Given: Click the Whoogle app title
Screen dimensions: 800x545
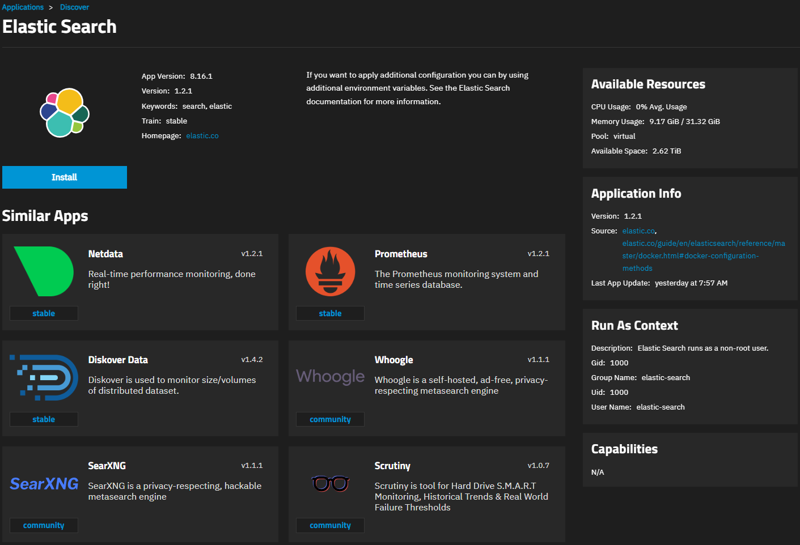Looking at the screenshot, I should pos(393,360).
